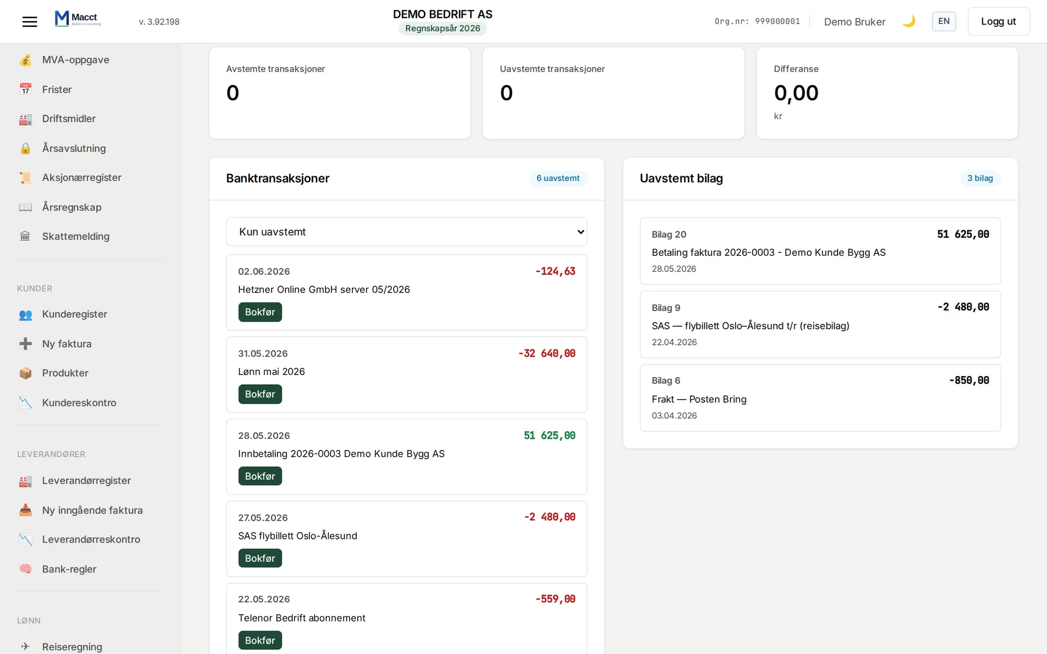Open the hamburger menu
Image resolution: width=1047 pixels, height=654 pixels.
click(30, 22)
